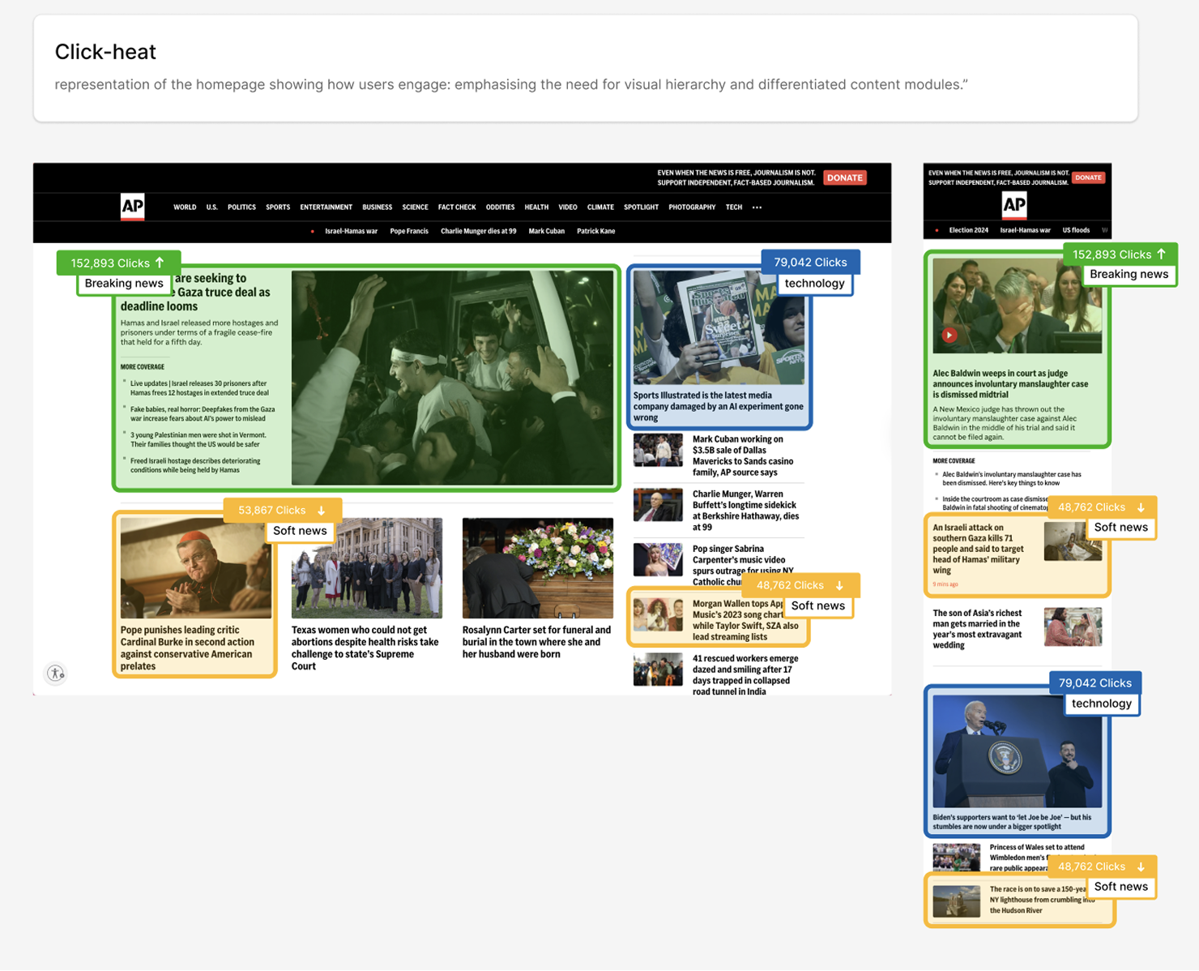Open trending topic Patrick Kane
This screenshot has height=971, width=1199.
[x=596, y=231]
